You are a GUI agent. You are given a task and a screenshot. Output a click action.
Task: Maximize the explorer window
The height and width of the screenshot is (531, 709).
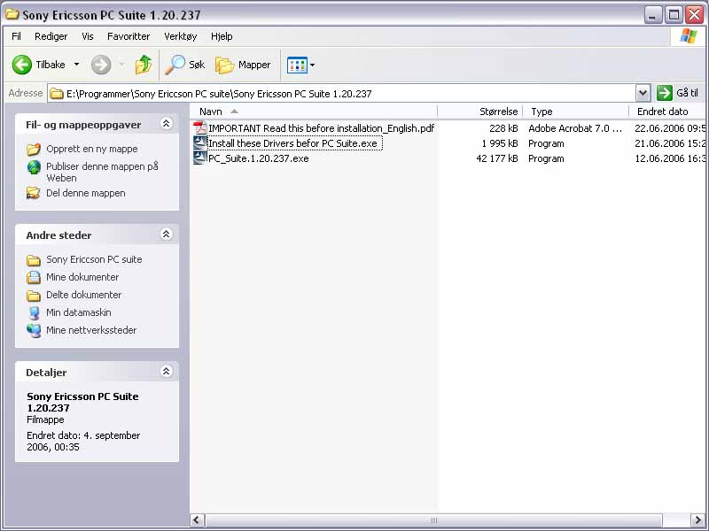(x=674, y=15)
